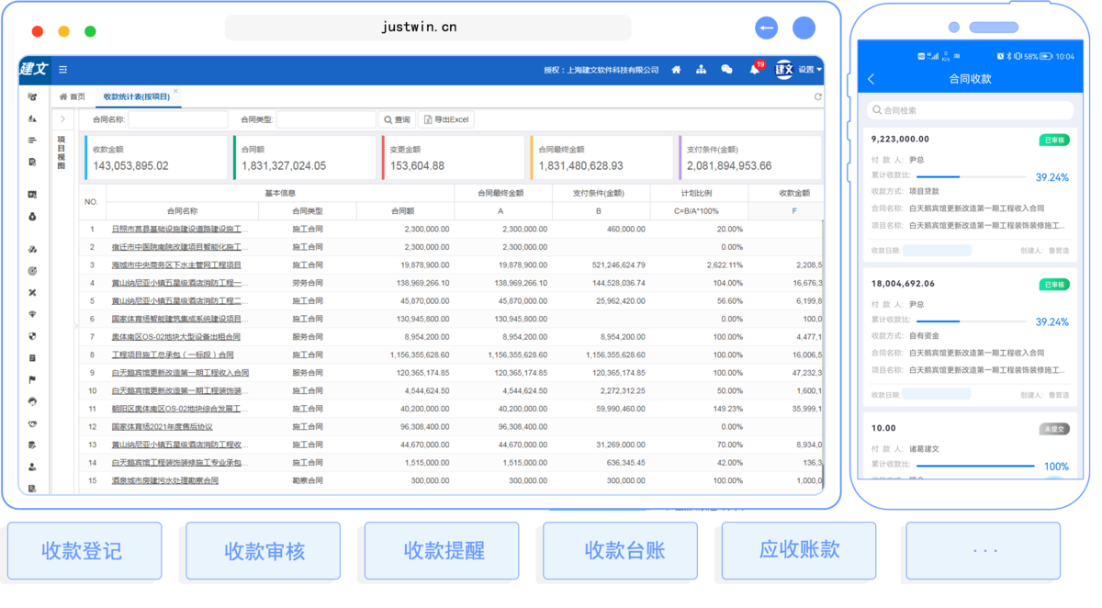The height and width of the screenshot is (608, 1102).
Task: Click the 变更金额 153,604.88 summary card
Action: (453, 158)
